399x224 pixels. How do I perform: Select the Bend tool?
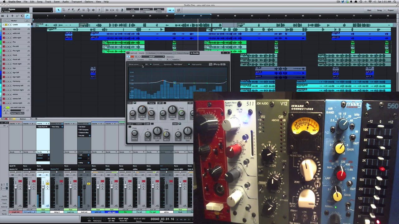[88, 10]
